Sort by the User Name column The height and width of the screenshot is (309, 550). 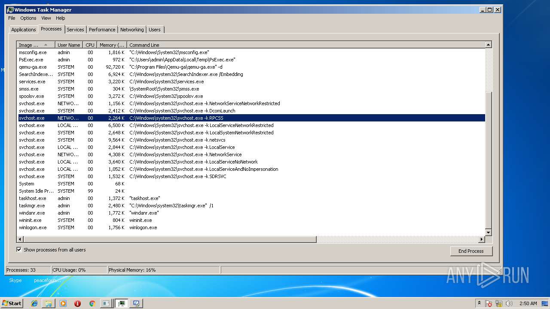[69, 45]
